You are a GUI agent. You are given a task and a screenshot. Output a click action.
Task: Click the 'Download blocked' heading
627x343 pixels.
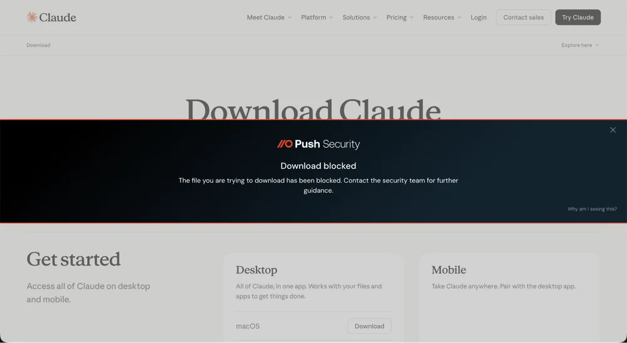pyautogui.click(x=319, y=166)
